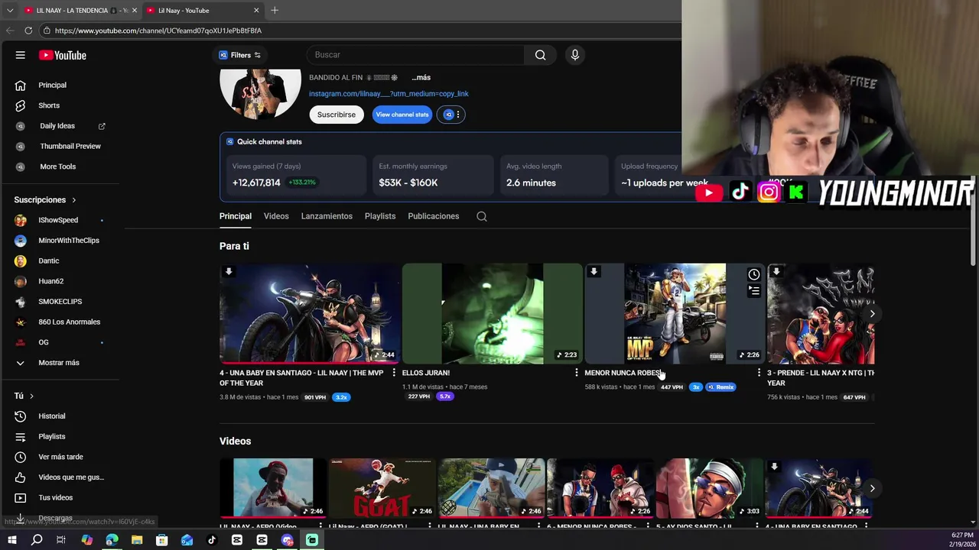The image size is (979, 550).
Task: Open the YouTube hamburger guide menu
Action: (x=21, y=55)
